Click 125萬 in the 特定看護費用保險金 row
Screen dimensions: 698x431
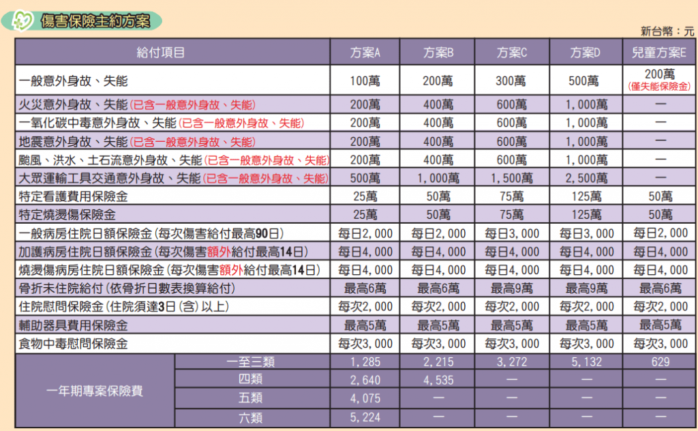click(x=586, y=196)
